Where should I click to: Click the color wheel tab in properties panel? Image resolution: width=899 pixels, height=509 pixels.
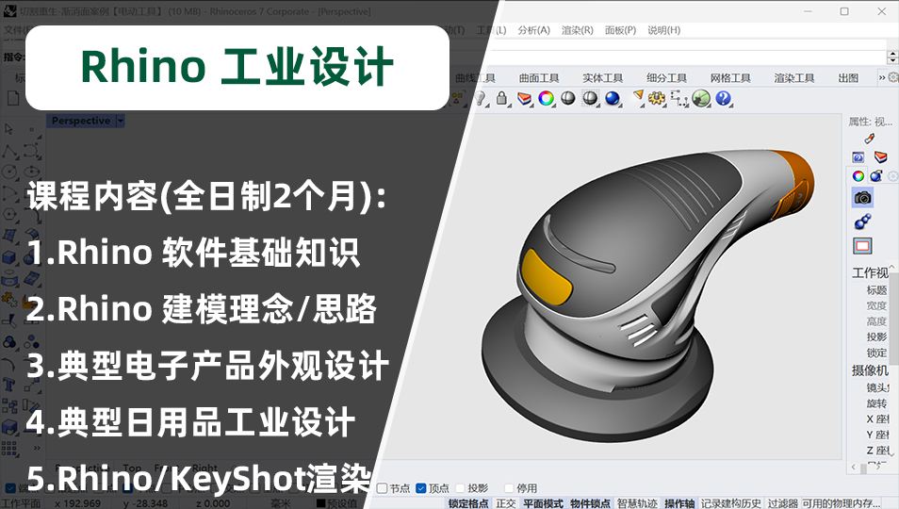coord(858,176)
